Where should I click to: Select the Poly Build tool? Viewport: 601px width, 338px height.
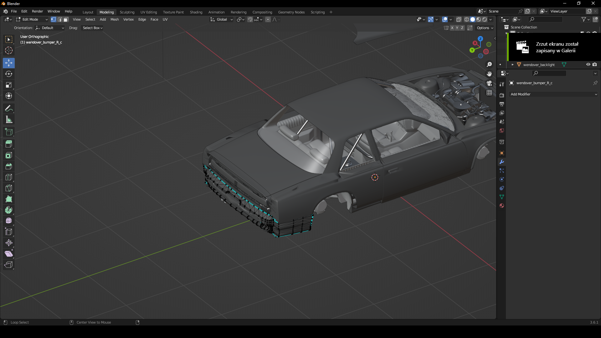point(9,199)
